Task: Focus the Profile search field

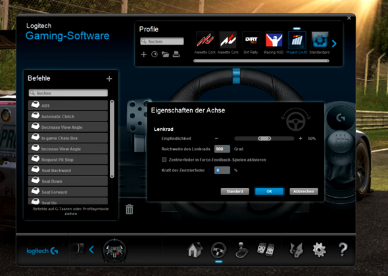Action: (162, 41)
